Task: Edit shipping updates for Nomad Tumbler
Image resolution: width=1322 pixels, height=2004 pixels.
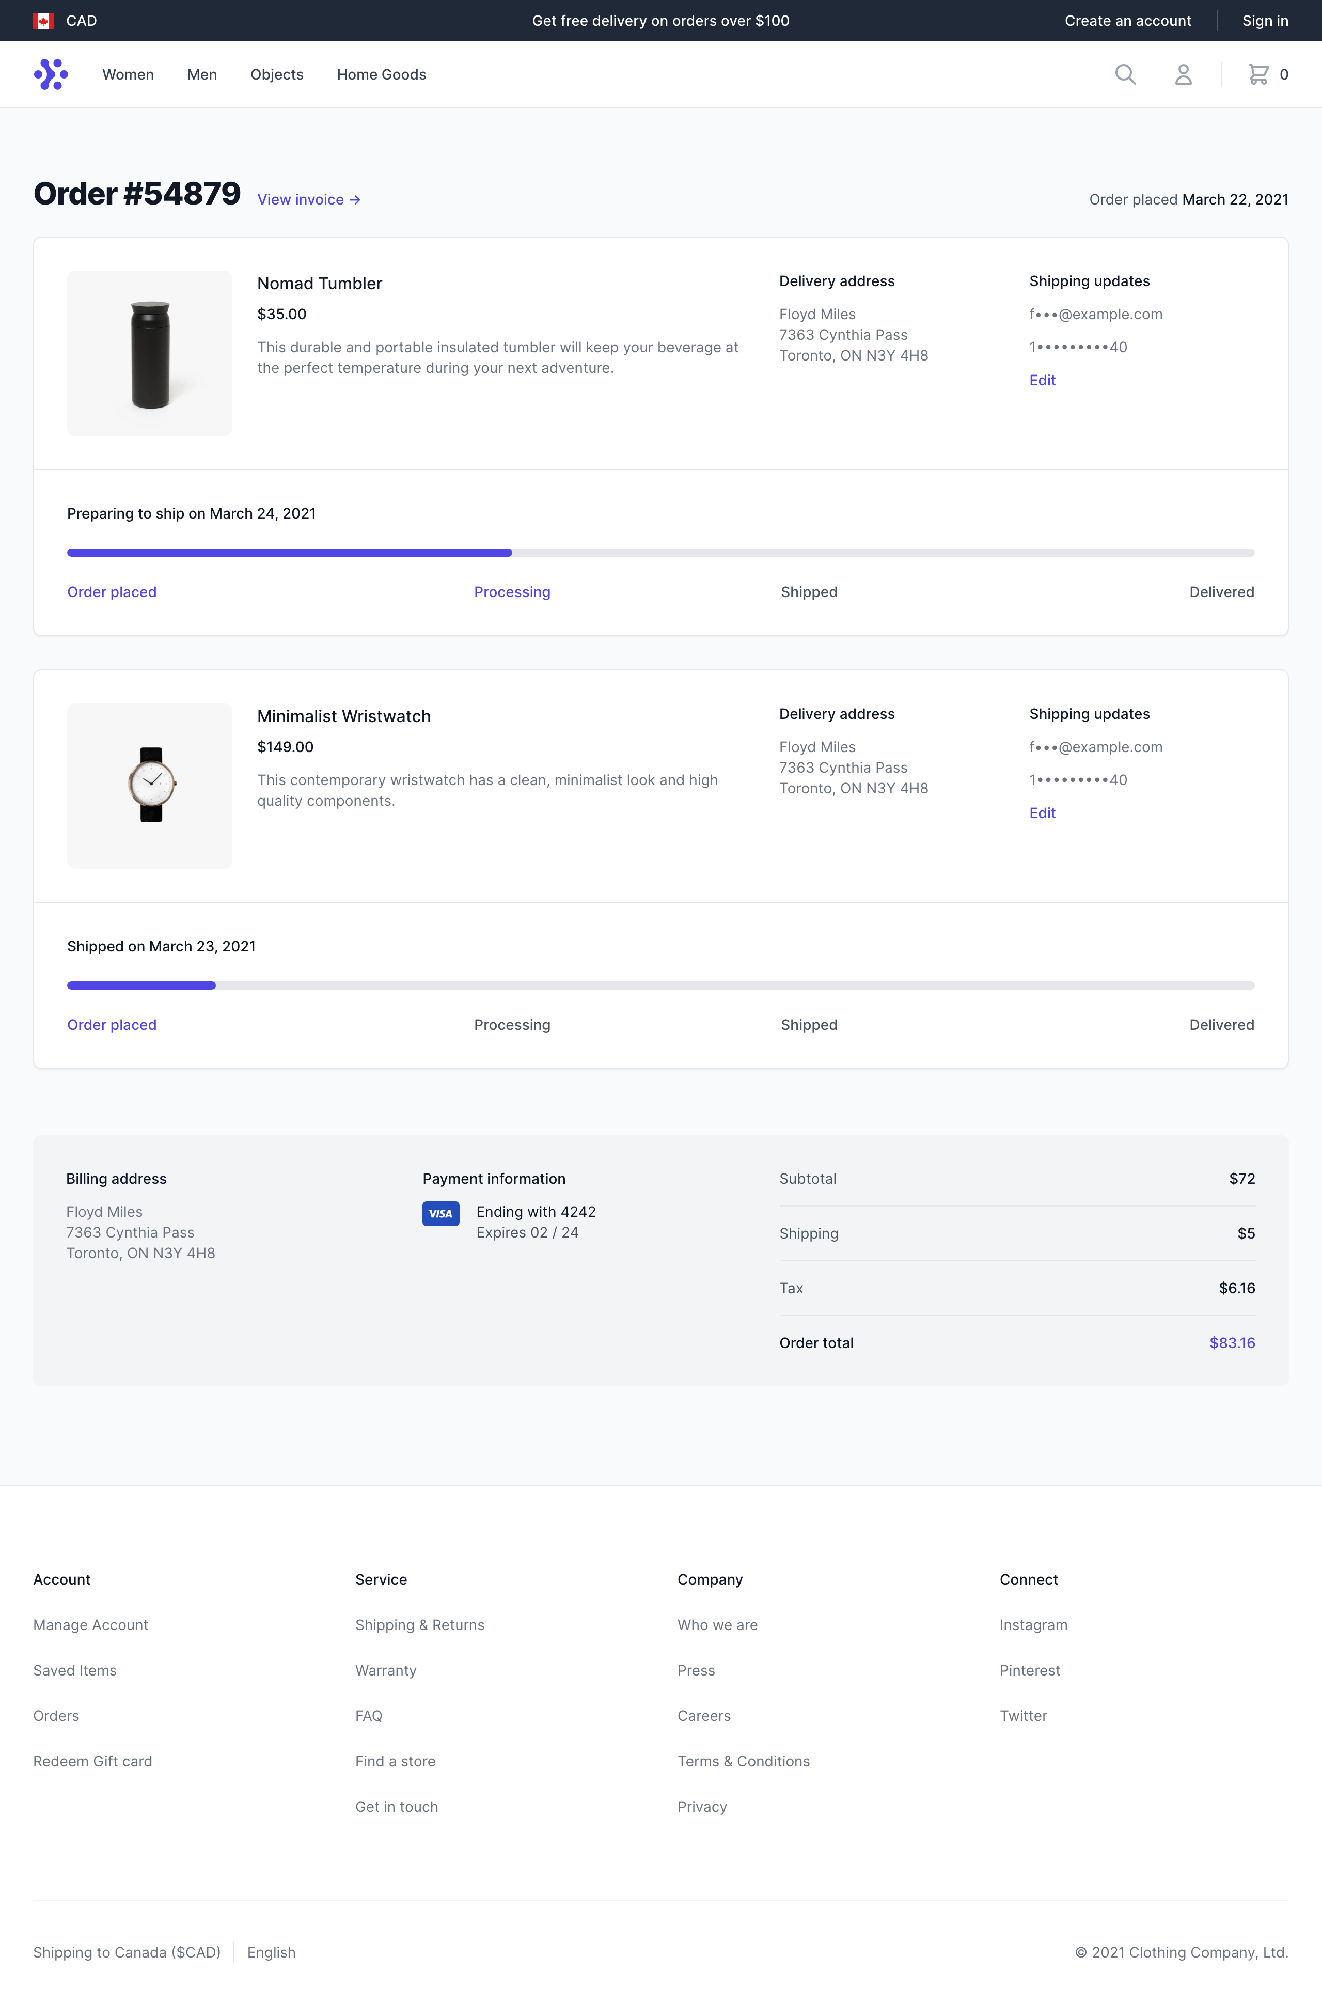Action: 1042,380
